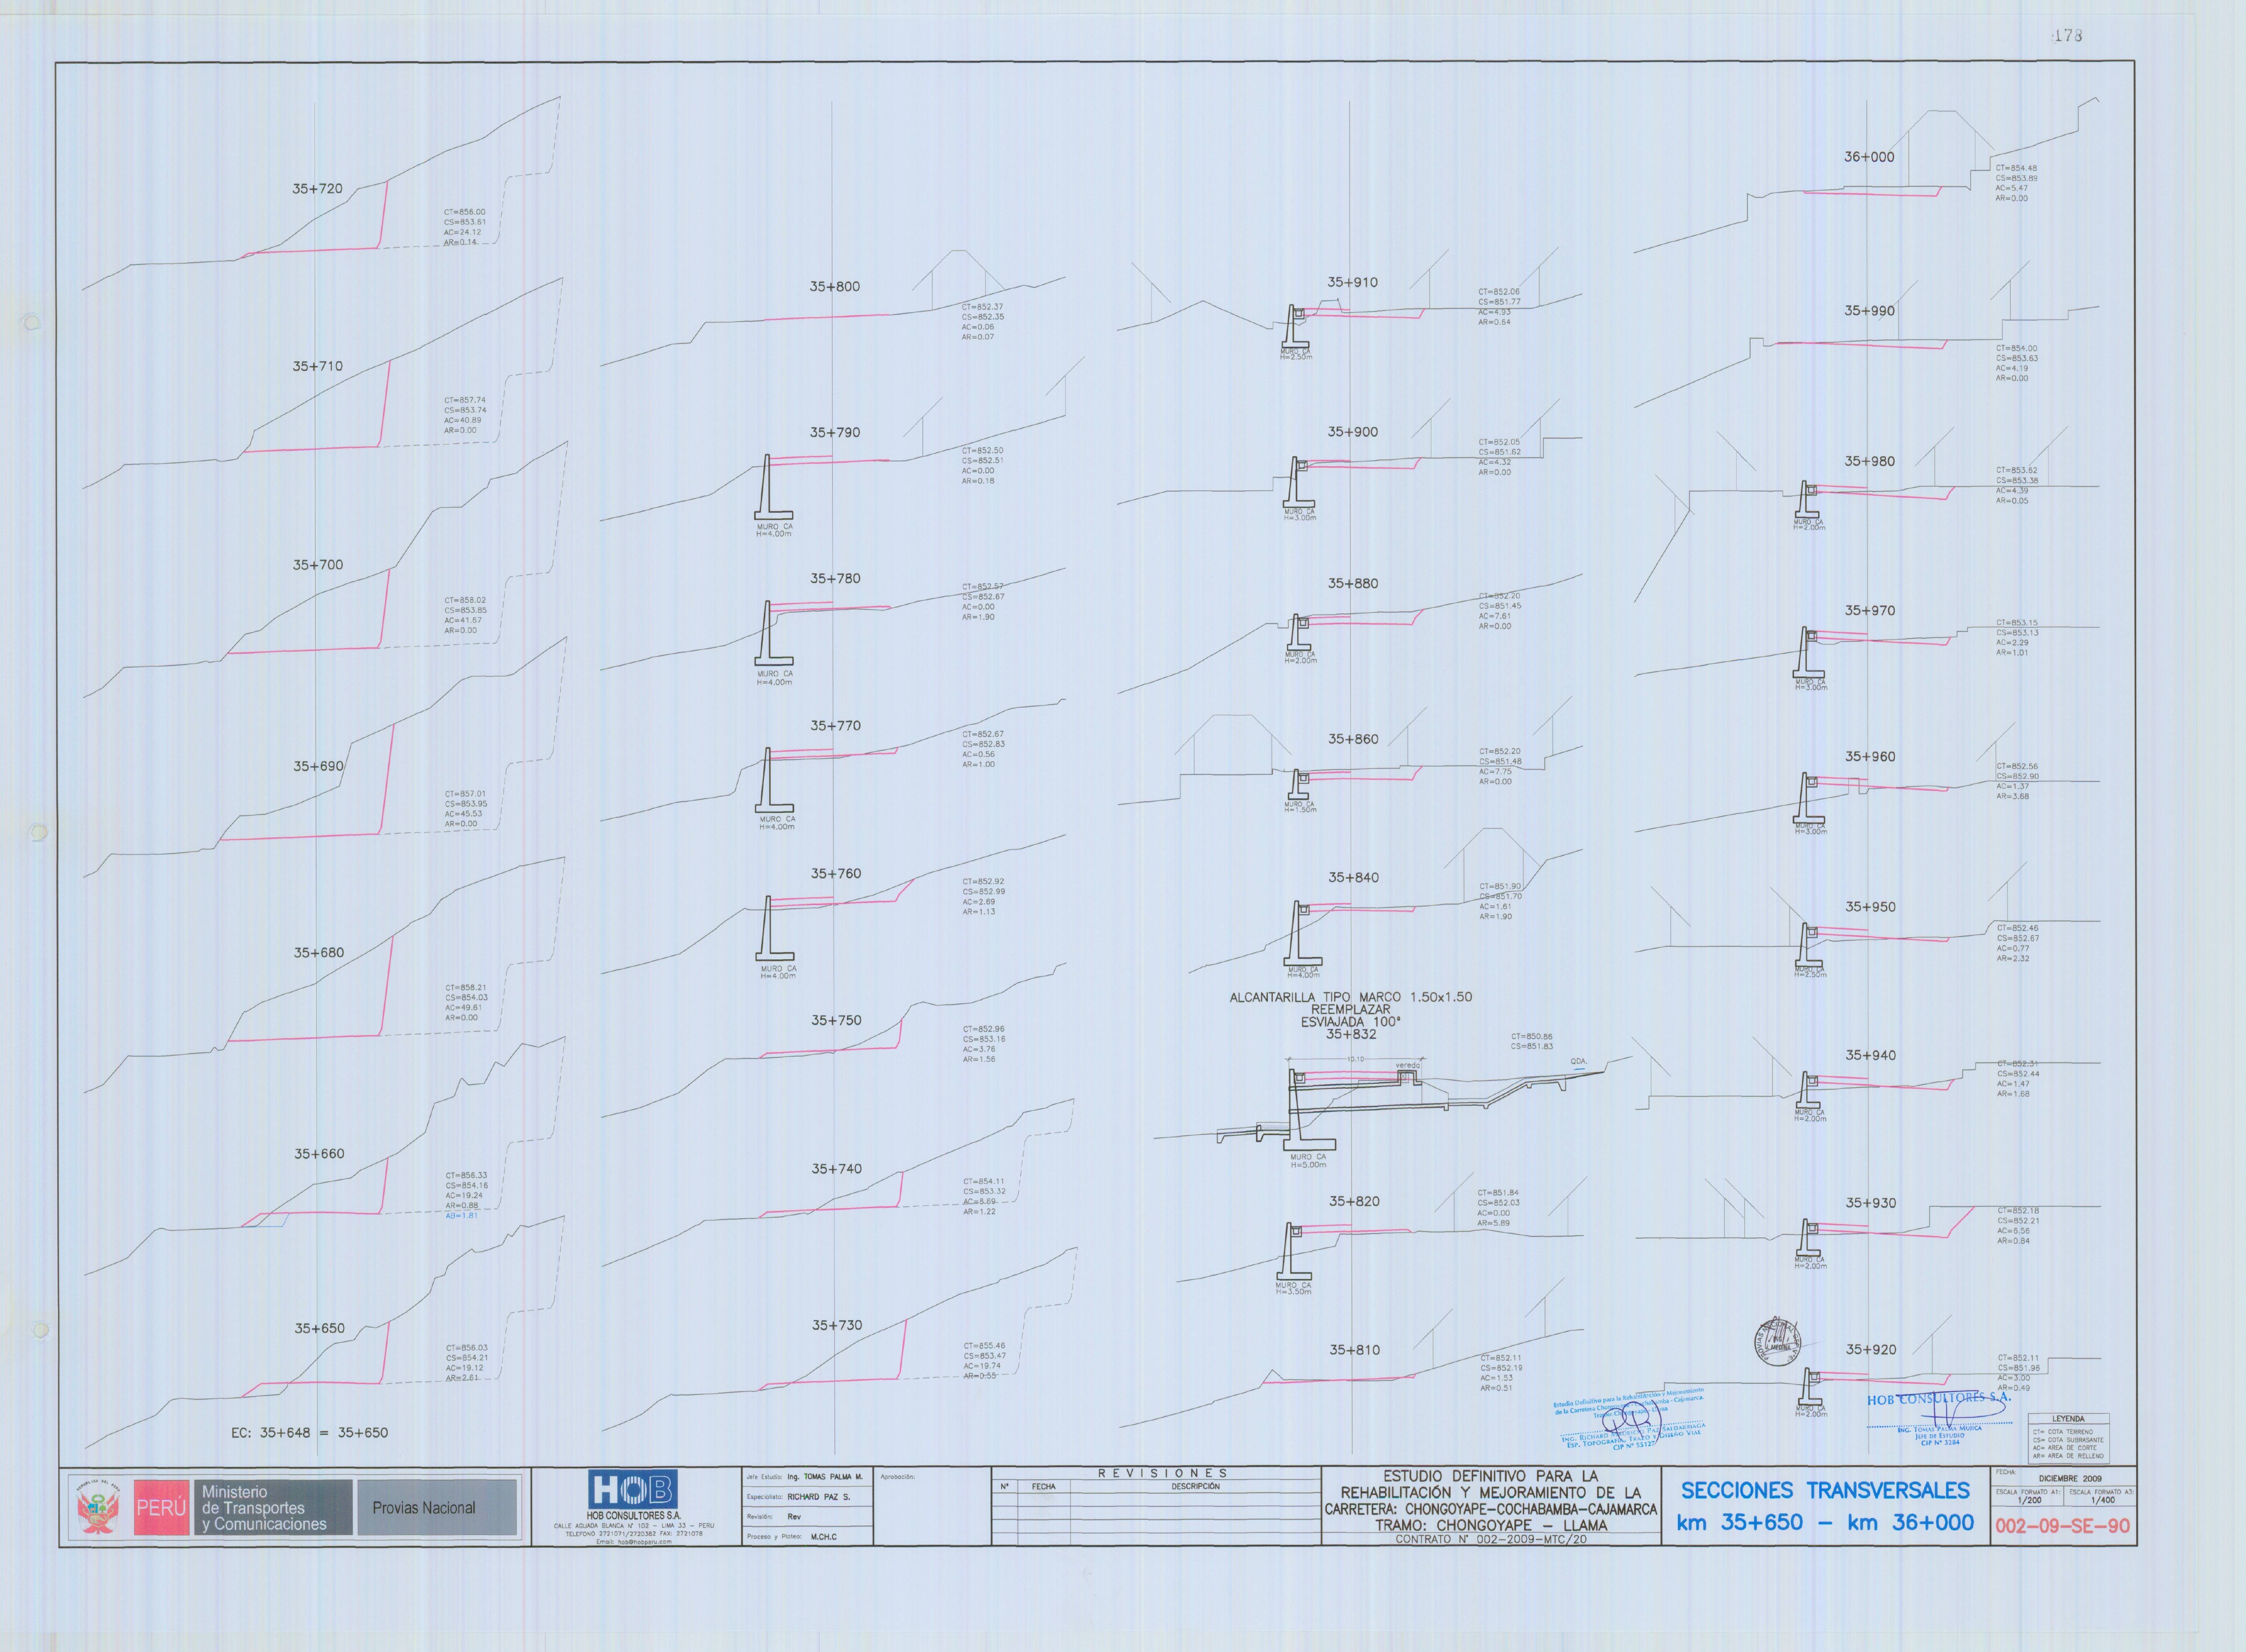Click the 1/200 scale value
Image resolution: width=2246 pixels, height=1652 pixels.
point(2029,1500)
